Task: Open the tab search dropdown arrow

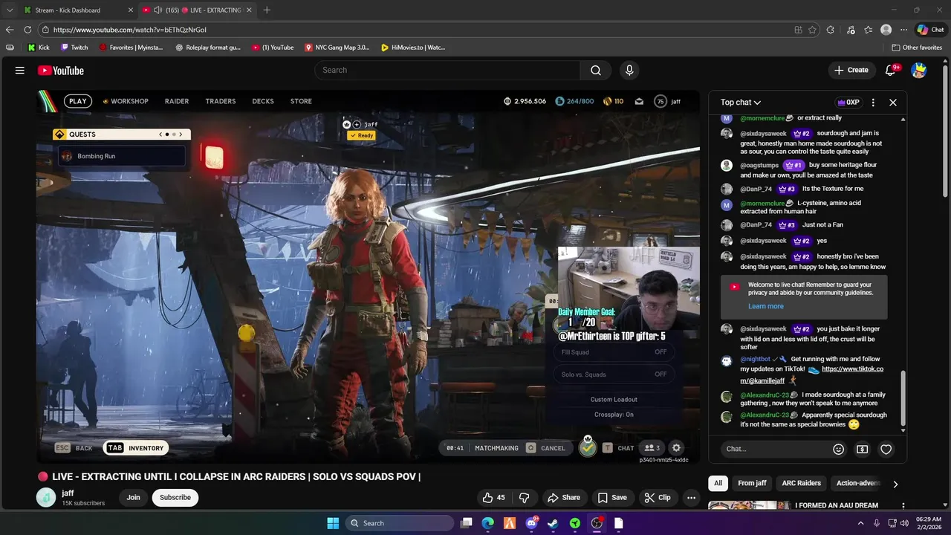Action: coord(10,10)
